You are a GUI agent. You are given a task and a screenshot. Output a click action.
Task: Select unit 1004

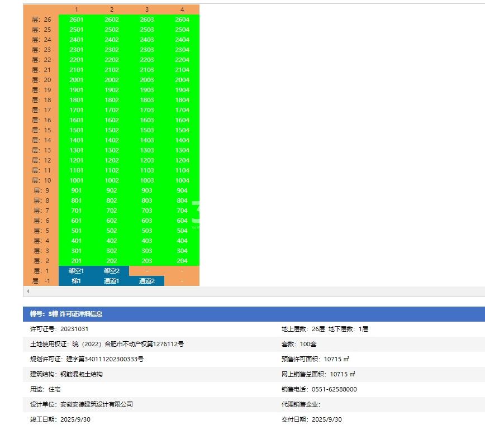coord(182,180)
